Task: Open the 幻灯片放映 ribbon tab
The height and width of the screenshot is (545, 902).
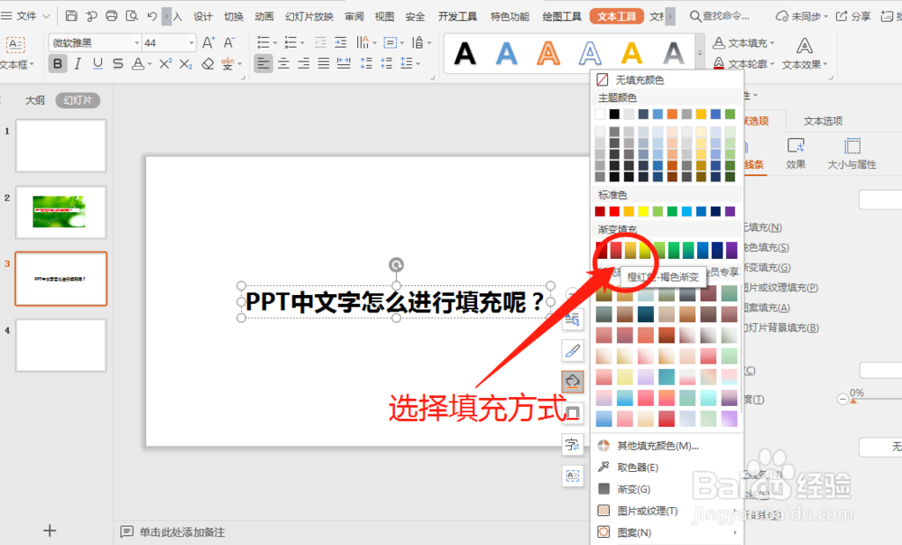Action: 308,16
